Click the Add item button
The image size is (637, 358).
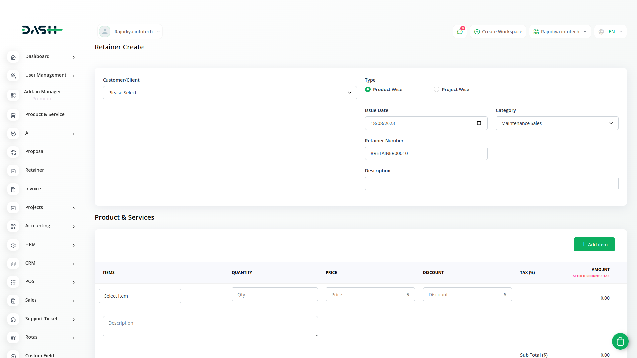tap(594, 244)
